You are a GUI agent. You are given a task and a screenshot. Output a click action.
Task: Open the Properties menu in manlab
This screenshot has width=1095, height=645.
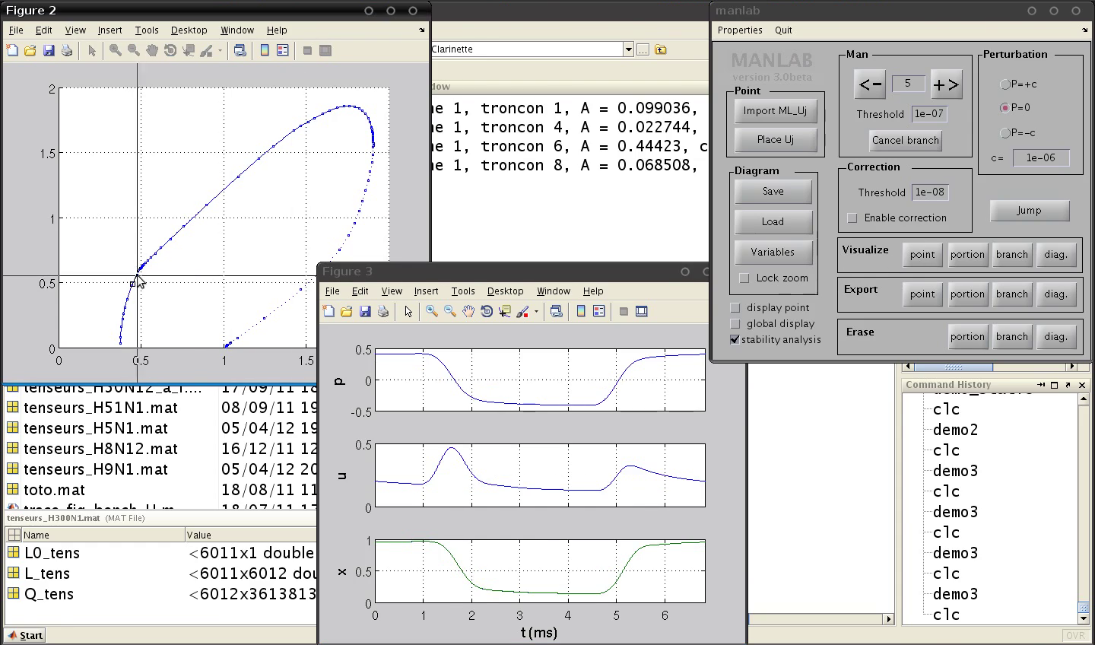tap(740, 30)
